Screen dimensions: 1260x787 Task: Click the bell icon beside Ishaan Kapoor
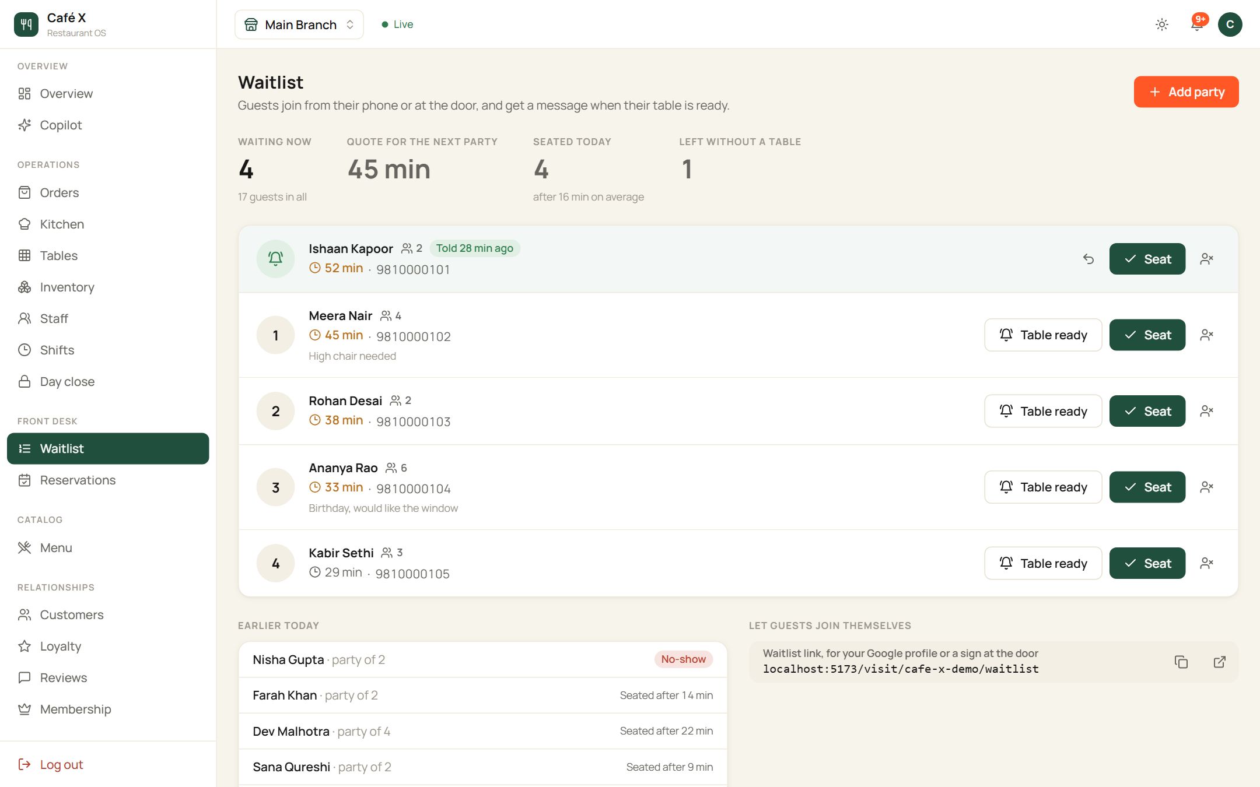(275, 259)
